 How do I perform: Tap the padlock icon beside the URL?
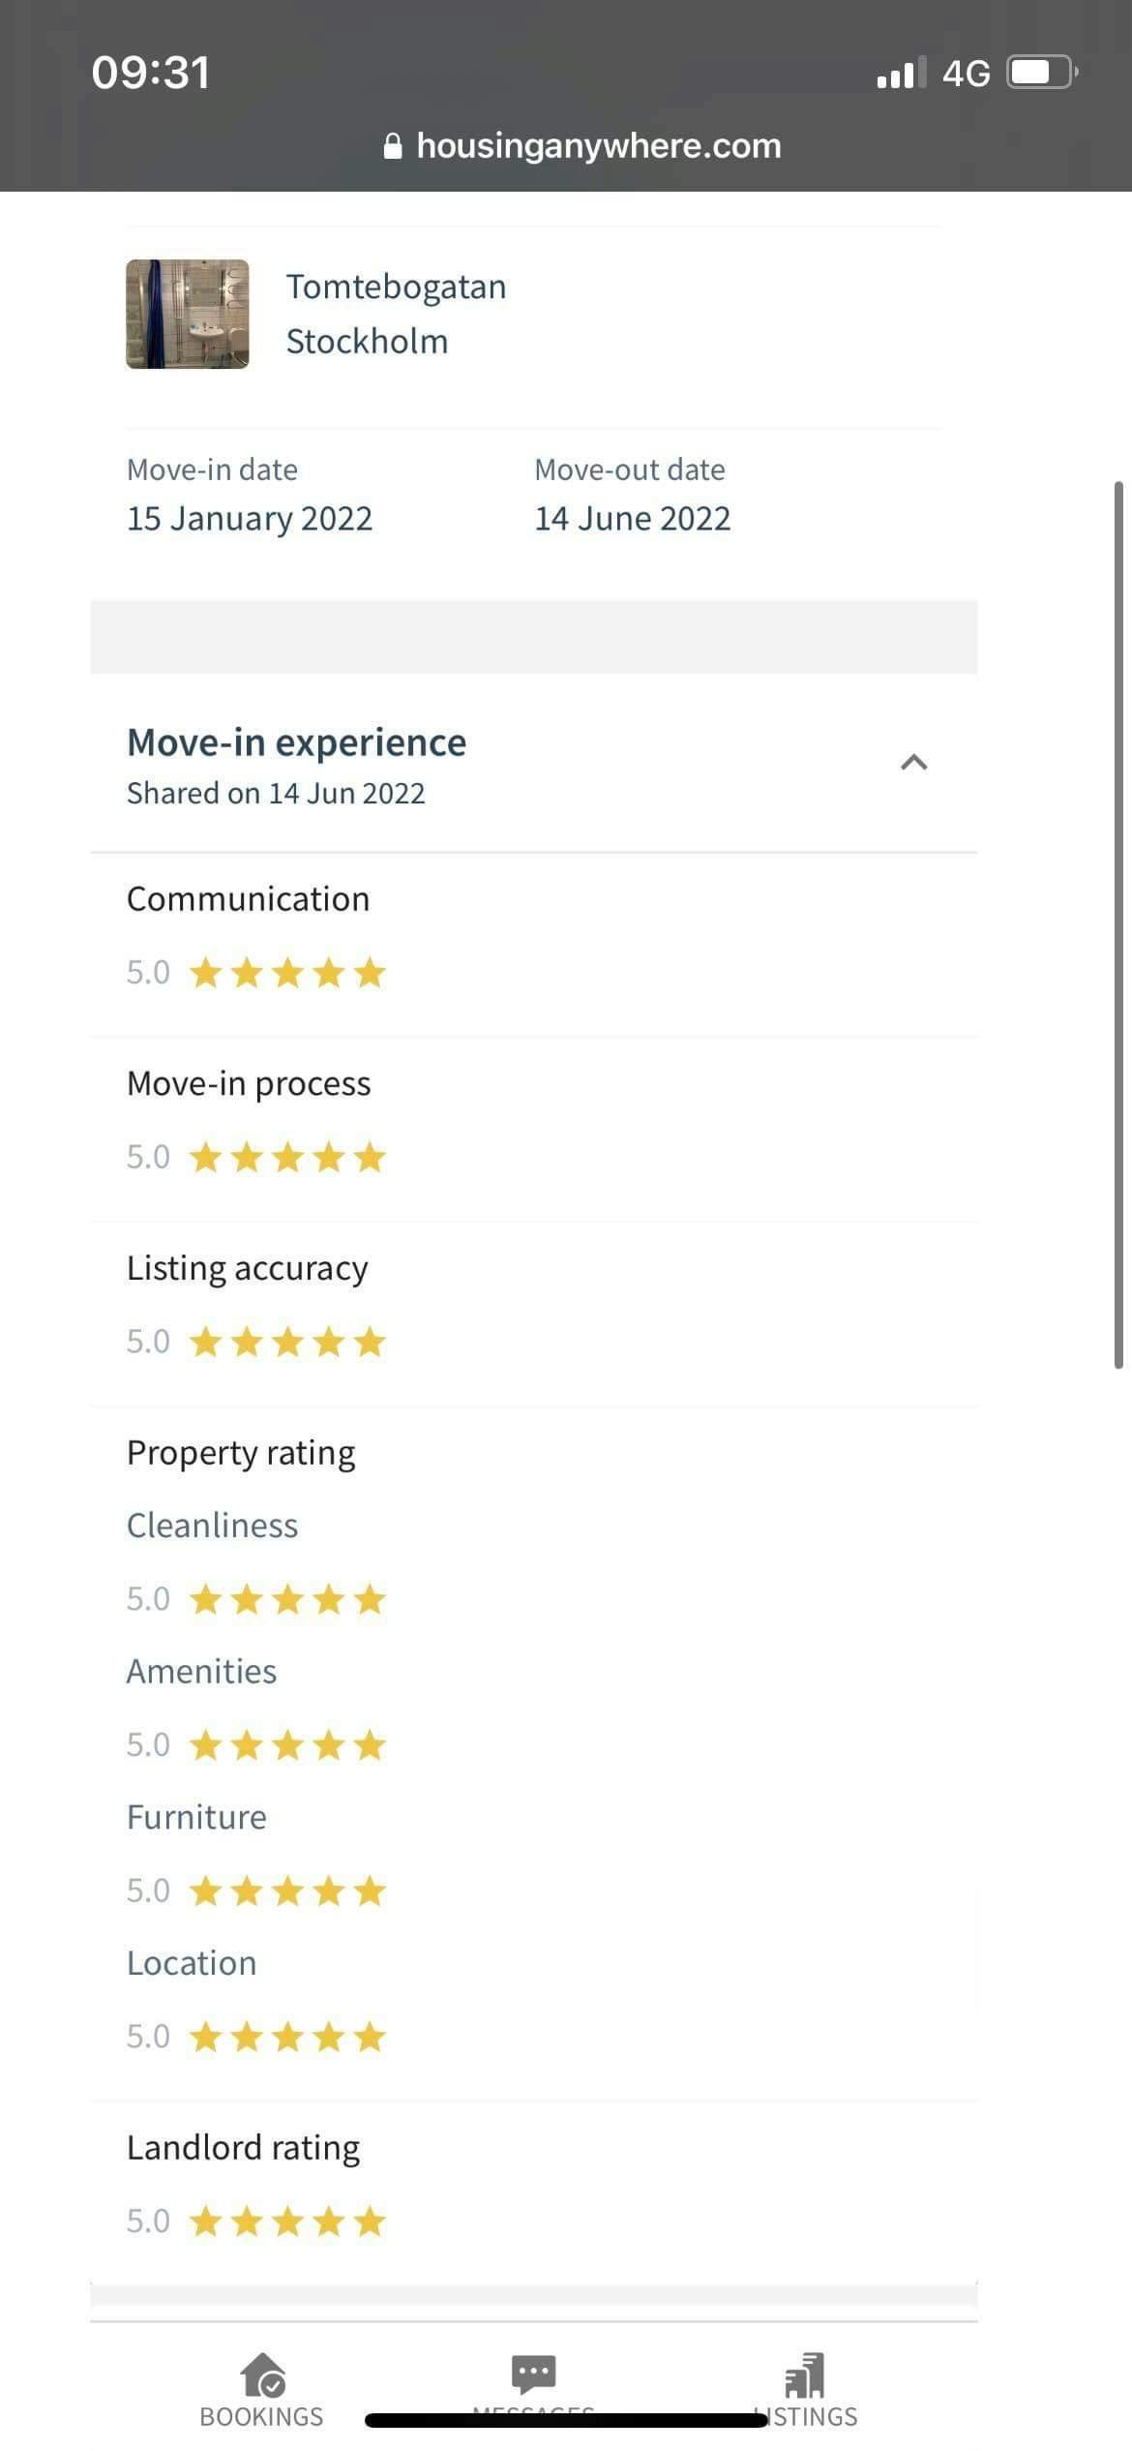coord(393,146)
